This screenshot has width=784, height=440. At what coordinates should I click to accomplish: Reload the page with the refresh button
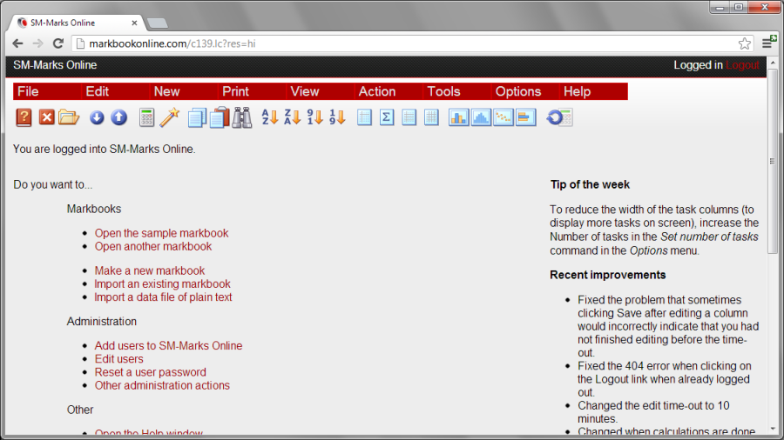[58, 43]
